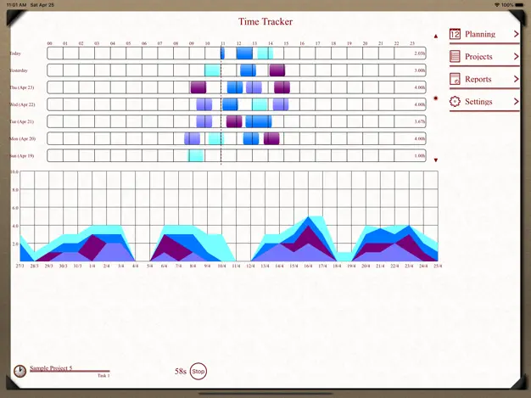531x398 pixels.
Task: Expand the Projects chevron arrow
Action: [x=516, y=56]
